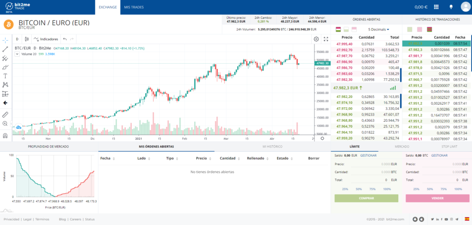Click the blue cloud badge on chart
Viewport: 472px width, 225px height.
pyautogui.click(x=18, y=127)
